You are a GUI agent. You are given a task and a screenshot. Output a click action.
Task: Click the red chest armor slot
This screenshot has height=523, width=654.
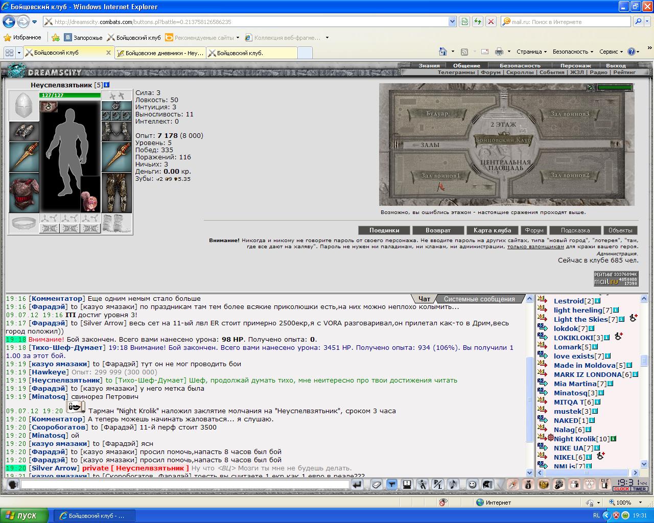tap(24, 193)
